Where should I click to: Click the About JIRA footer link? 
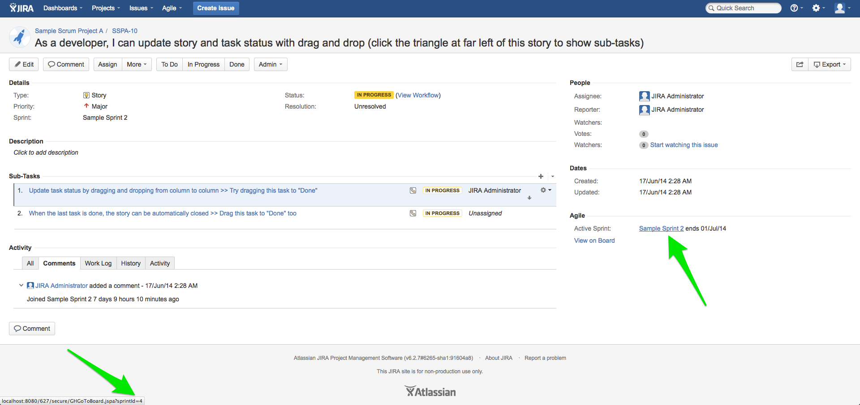tap(499, 358)
